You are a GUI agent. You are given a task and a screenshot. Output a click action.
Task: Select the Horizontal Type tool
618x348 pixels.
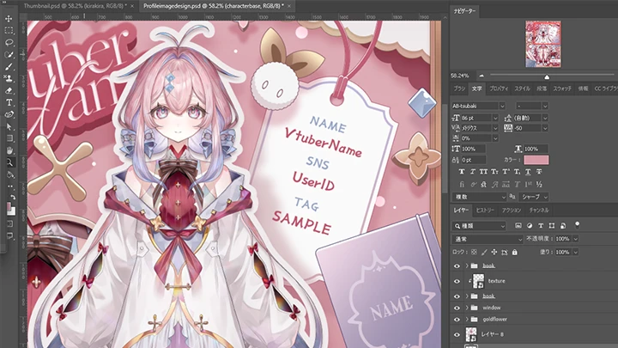[9, 102]
